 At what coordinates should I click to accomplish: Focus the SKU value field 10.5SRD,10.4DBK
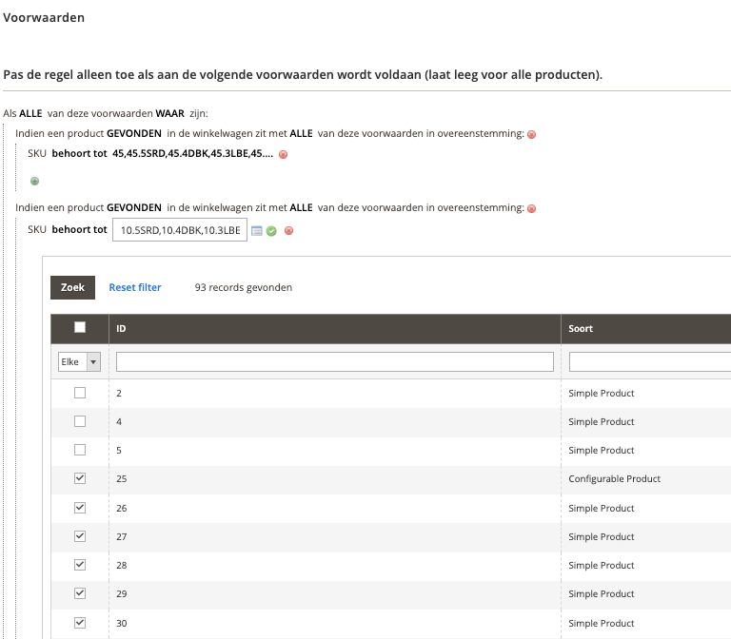[x=180, y=230]
